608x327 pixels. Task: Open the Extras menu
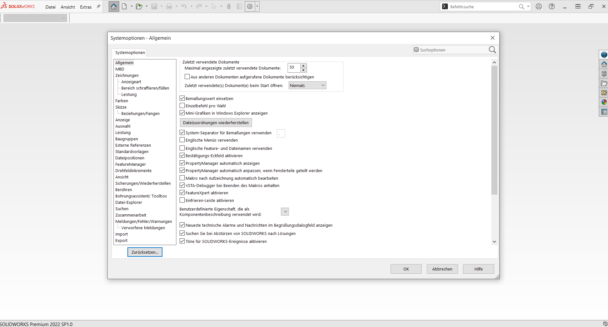point(86,7)
